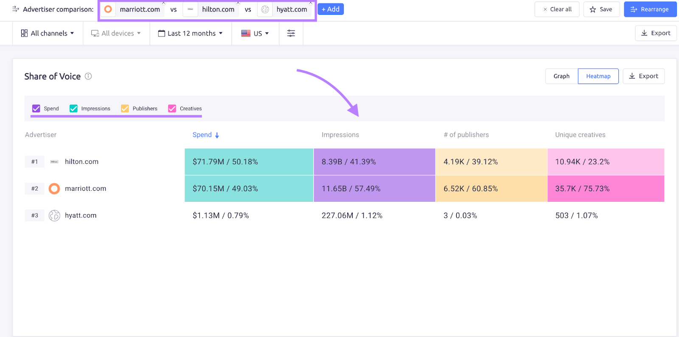Click hilton.com in the advertiser table

tap(81, 162)
